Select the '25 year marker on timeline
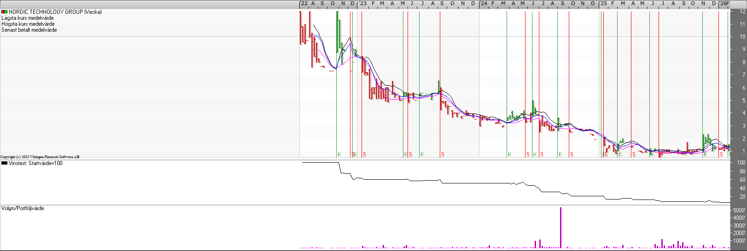 603,3
